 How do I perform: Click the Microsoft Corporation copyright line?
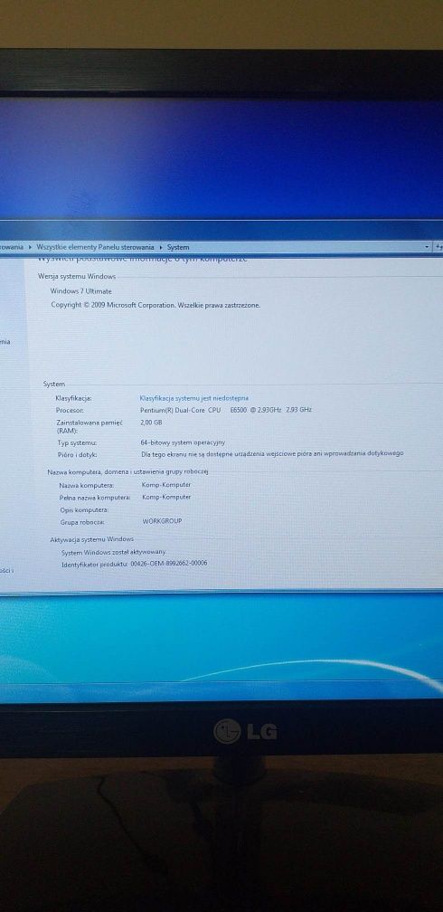pyautogui.click(x=156, y=305)
